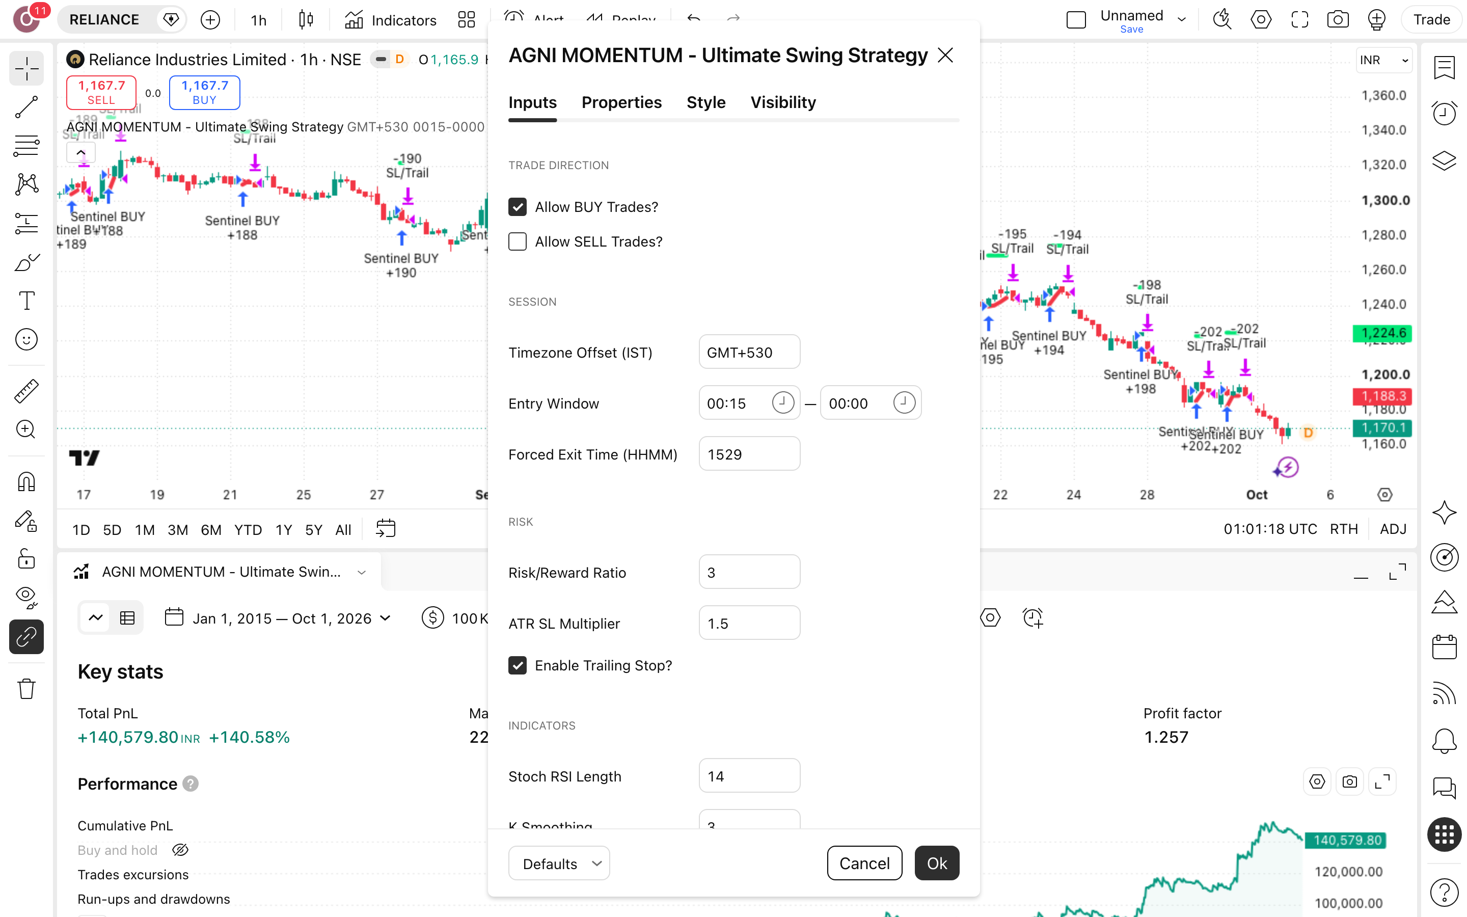Image resolution: width=1467 pixels, height=917 pixels.
Task: Click the Trade button
Action: coord(1431,19)
